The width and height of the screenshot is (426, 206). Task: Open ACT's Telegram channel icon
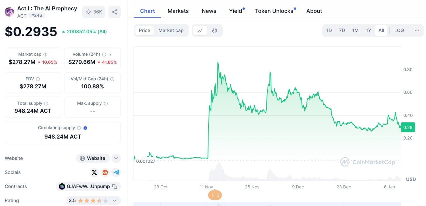pyautogui.click(x=116, y=172)
